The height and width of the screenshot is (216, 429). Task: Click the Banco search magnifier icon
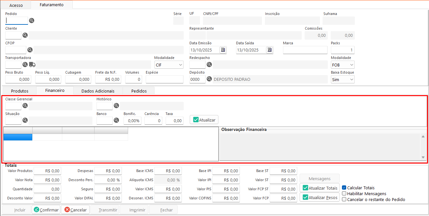pos(116,120)
